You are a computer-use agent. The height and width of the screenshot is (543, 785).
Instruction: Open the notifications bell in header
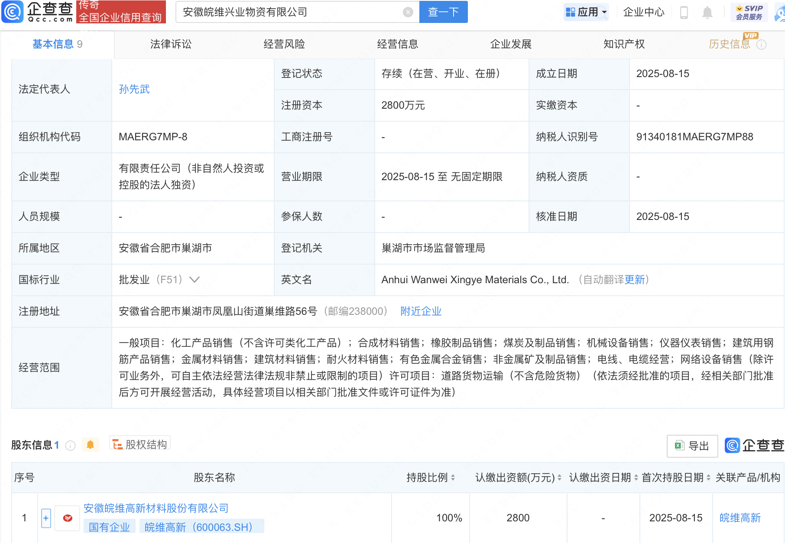click(x=707, y=12)
